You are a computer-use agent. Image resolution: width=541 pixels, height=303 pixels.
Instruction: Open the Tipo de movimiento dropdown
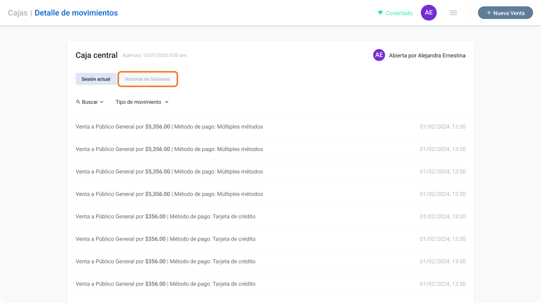click(142, 102)
